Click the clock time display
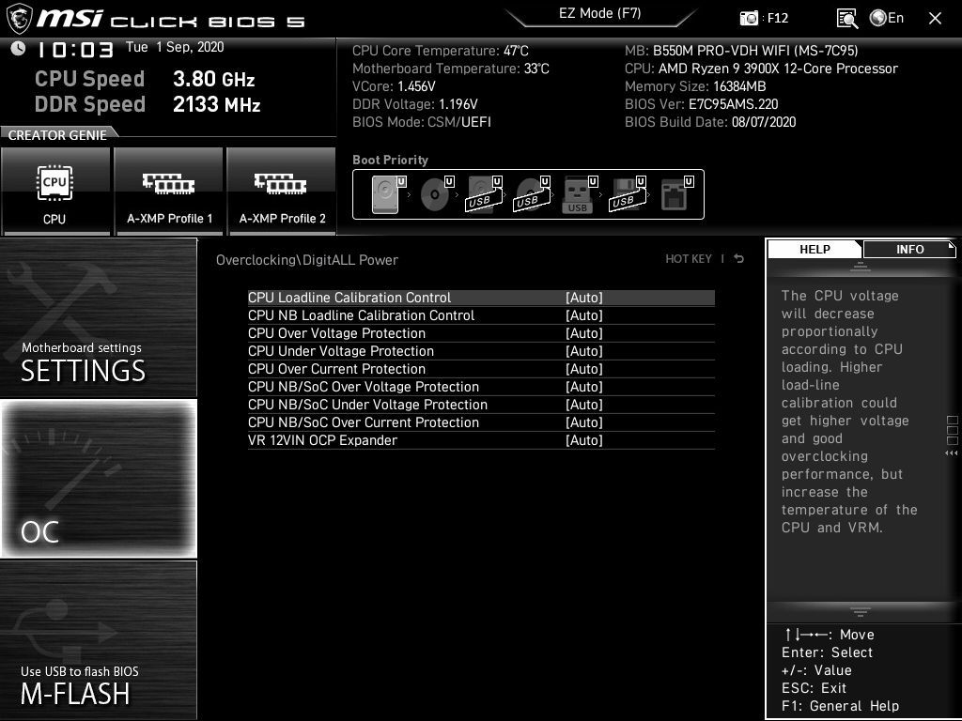This screenshot has height=721, width=962. click(x=75, y=50)
